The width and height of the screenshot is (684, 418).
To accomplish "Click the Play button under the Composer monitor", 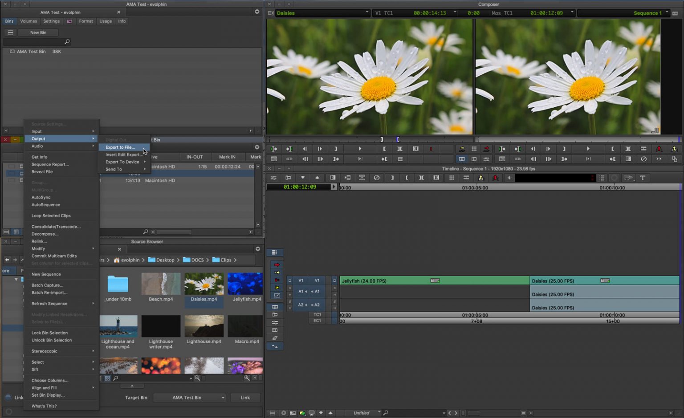I will 360,149.
